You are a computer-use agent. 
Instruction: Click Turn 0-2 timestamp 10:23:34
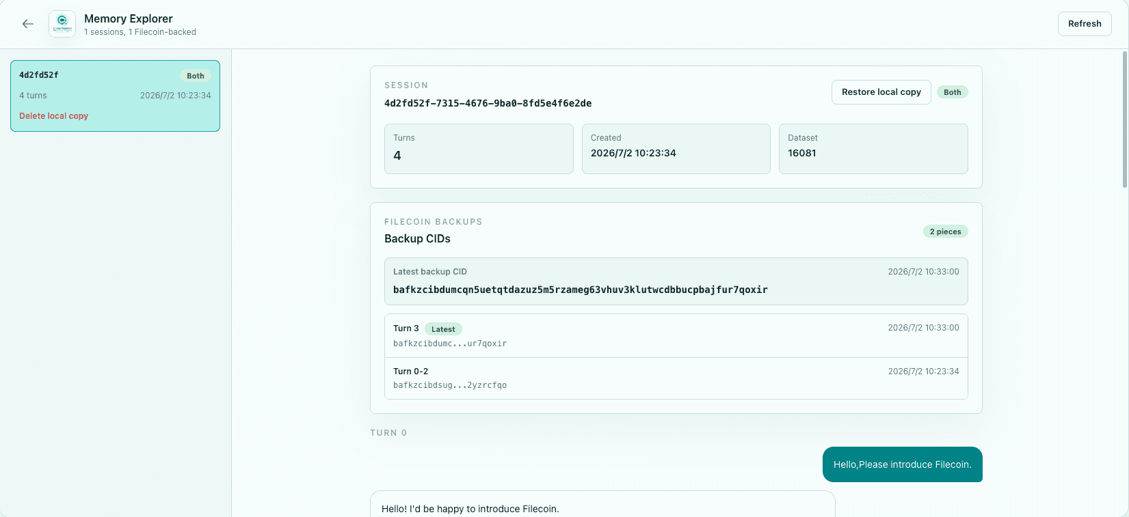pos(924,372)
